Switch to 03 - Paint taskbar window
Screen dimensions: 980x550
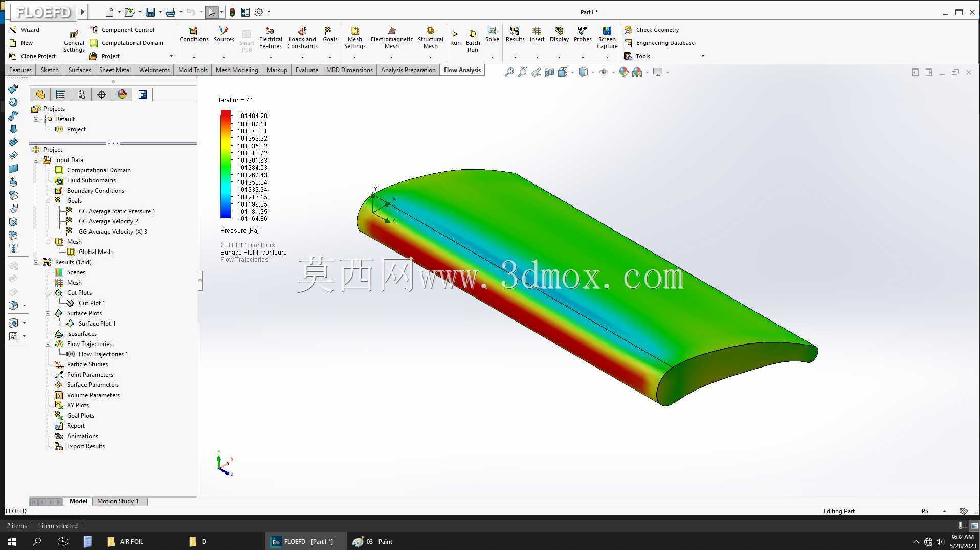[373, 542]
